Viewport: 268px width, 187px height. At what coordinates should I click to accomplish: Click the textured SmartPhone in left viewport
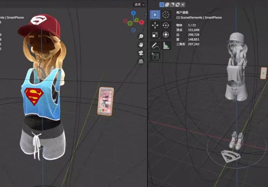point(106,101)
